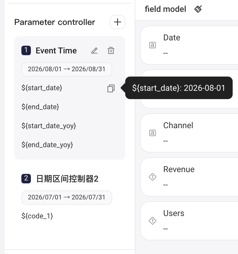Viewport: 238px width, 254px height.
Task: Select the Event Time controller title
Action: click(56, 50)
